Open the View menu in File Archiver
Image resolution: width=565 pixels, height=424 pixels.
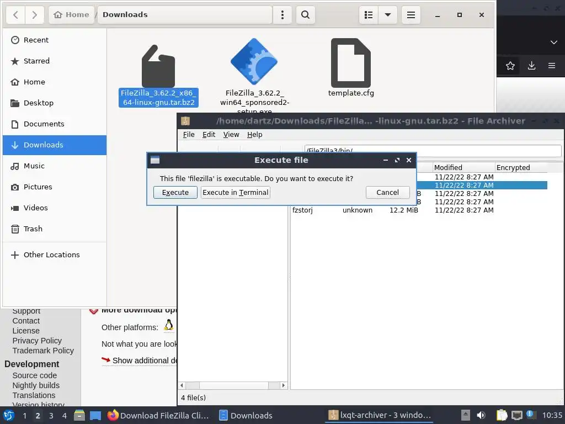231,135
